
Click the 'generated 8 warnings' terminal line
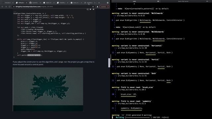(132, 115)
